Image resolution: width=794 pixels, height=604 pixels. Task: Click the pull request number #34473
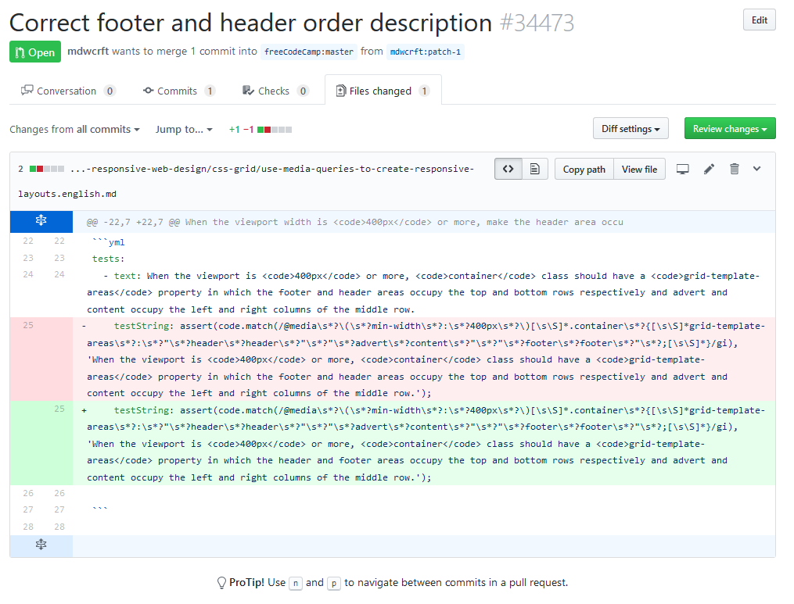coord(537,23)
